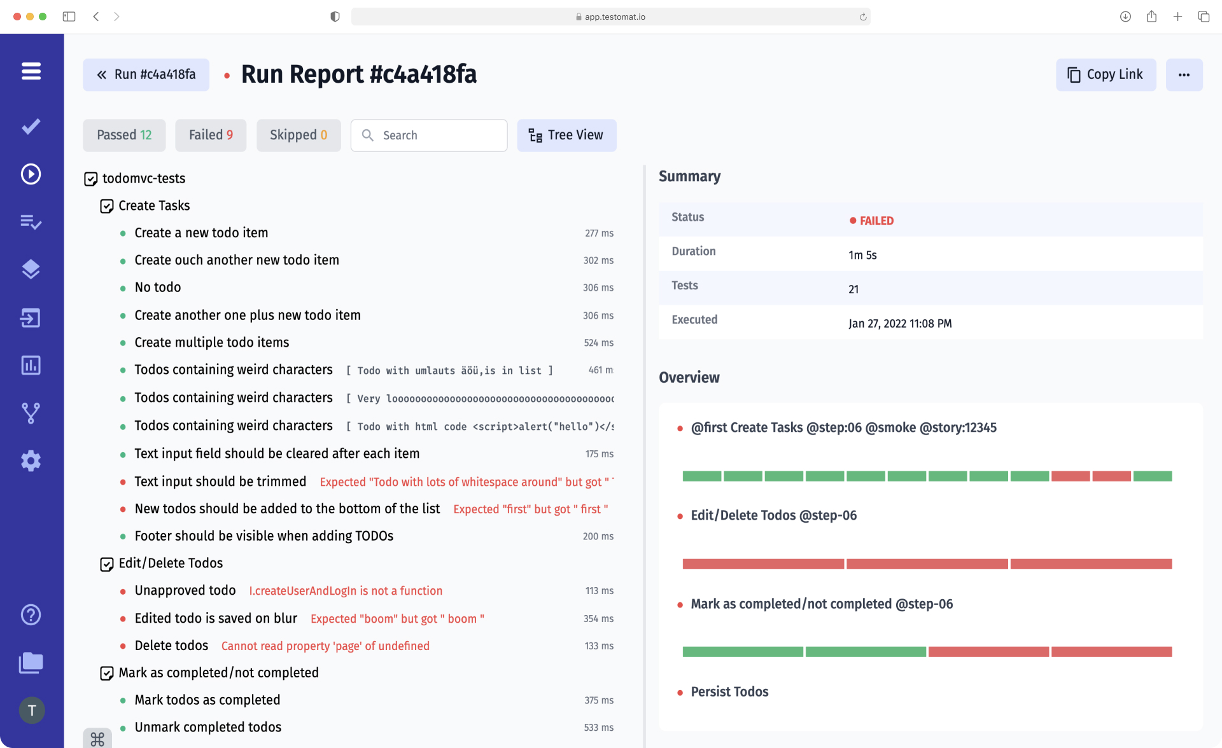Click the Copy Link button
The width and height of the screenshot is (1222, 748).
pyautogui.click(x=1106, y=74)
